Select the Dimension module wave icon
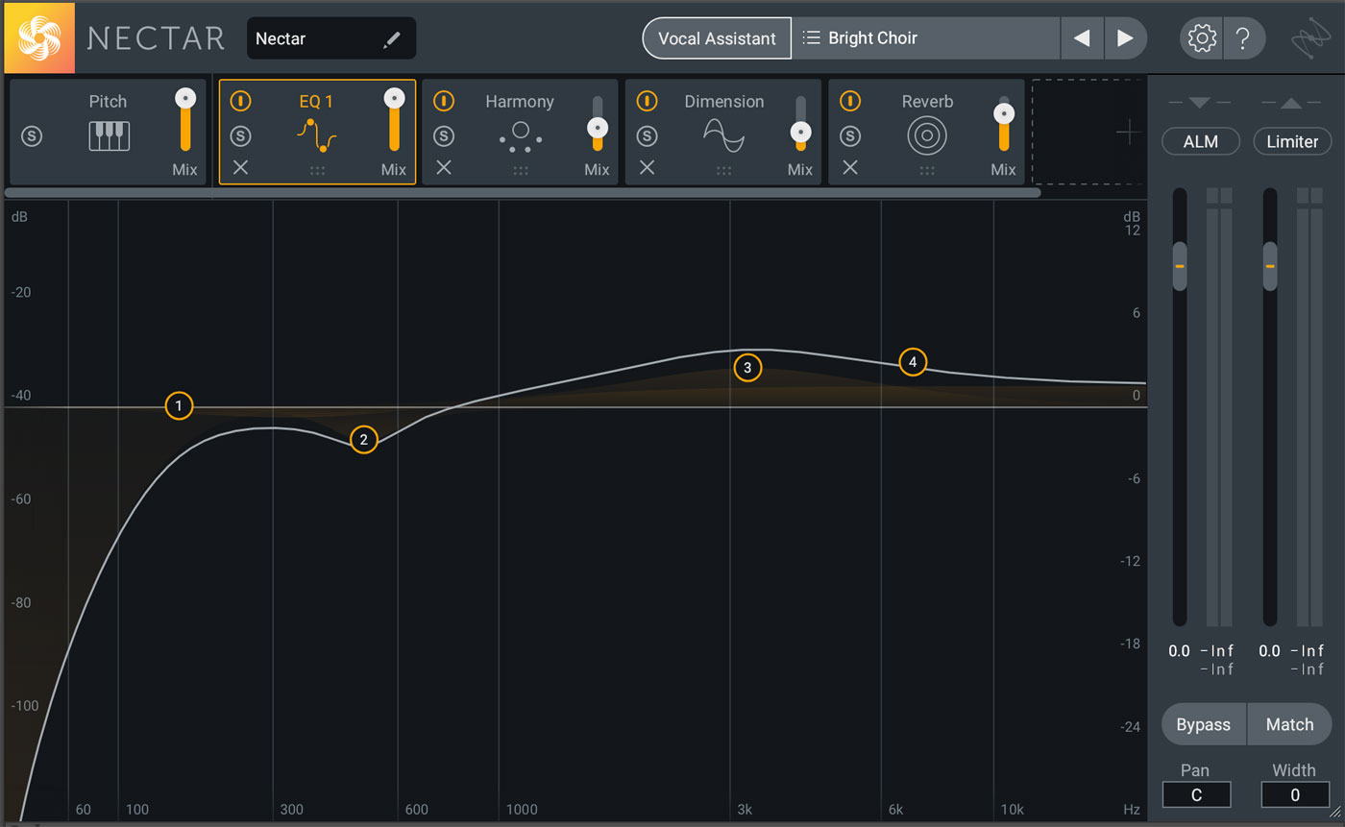 pos(723,135)
